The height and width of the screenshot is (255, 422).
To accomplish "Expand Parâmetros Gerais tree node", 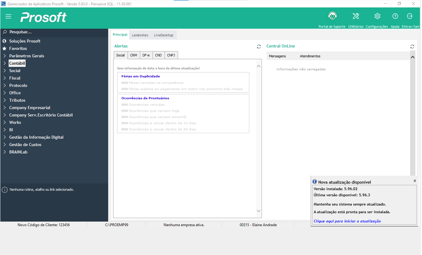I will click(x=4, y=56).
